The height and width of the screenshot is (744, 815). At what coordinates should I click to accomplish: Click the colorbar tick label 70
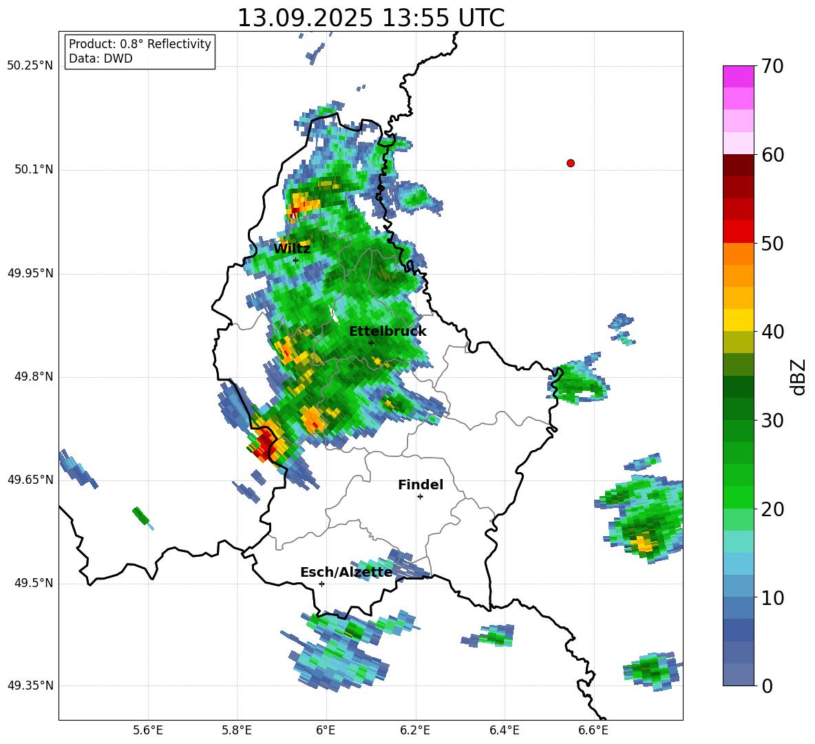[x=772, y=67]
